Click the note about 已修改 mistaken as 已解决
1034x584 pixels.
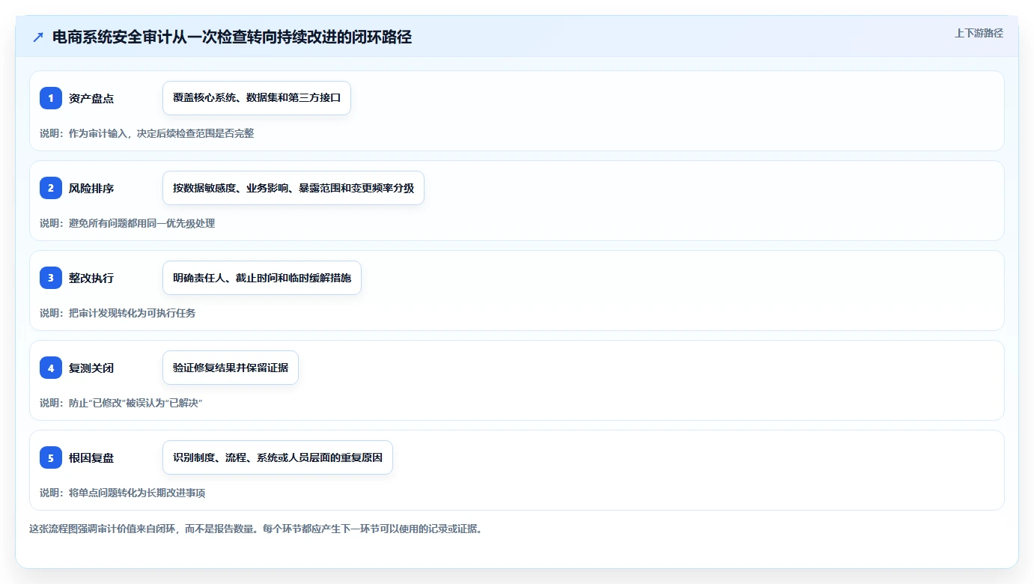coord(121,403)
